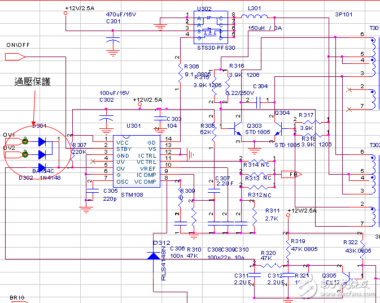
Task: Select the R305 62K resistor
Action: click(x=215, y=133)
